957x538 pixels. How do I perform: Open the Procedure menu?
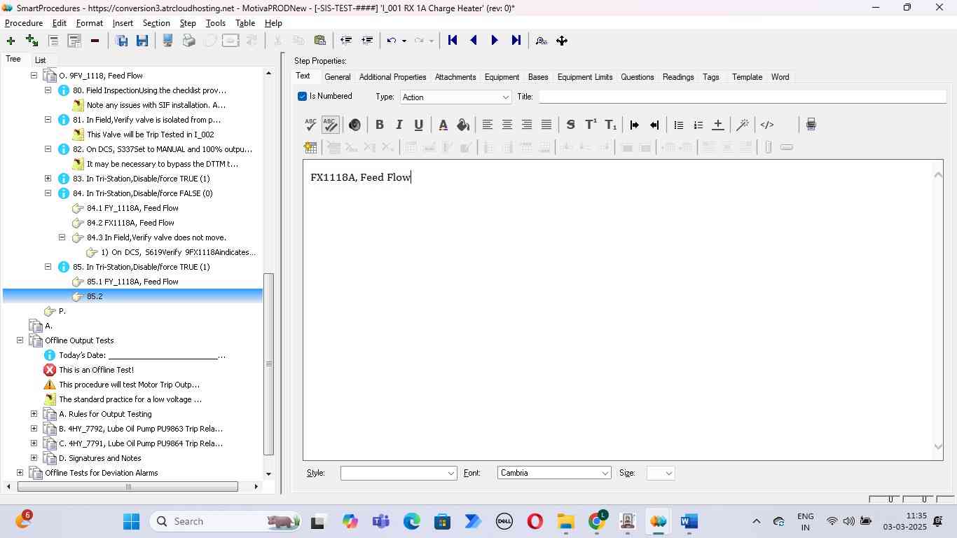24,23
